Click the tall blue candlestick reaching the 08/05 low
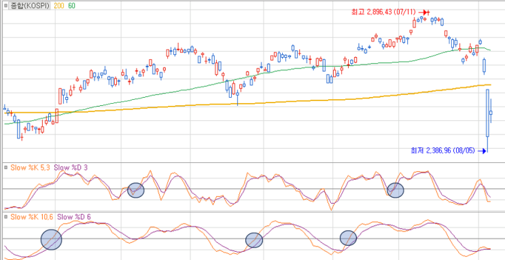The image size is (505, 260). click(487, 121)
